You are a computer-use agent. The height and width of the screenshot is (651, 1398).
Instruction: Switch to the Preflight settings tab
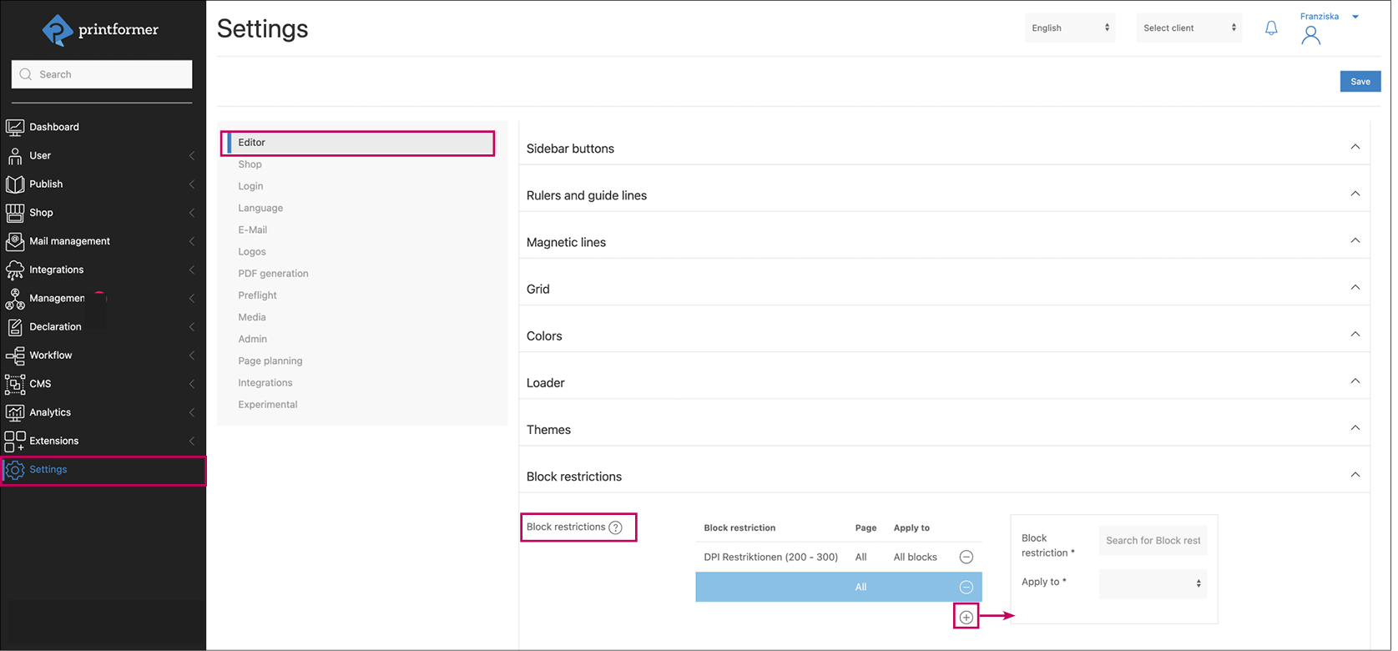coord(257,295)
